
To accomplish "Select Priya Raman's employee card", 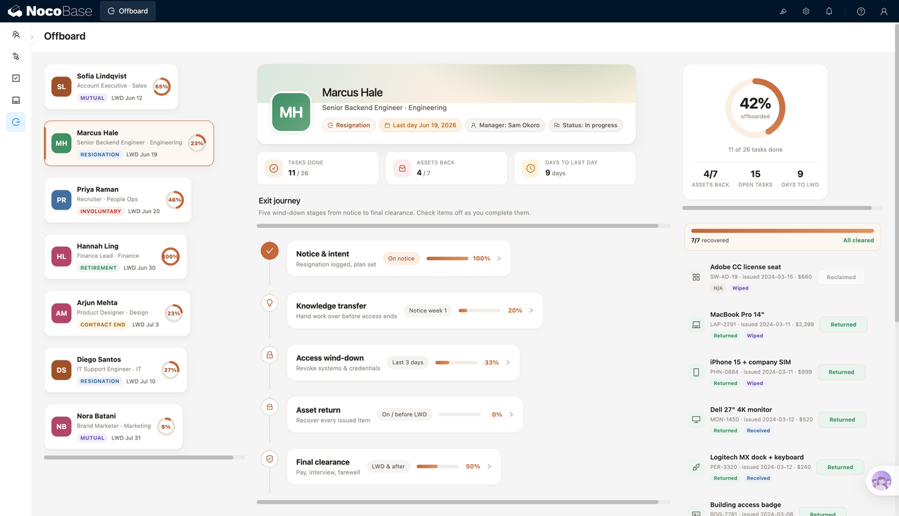I will pos(117,200).
